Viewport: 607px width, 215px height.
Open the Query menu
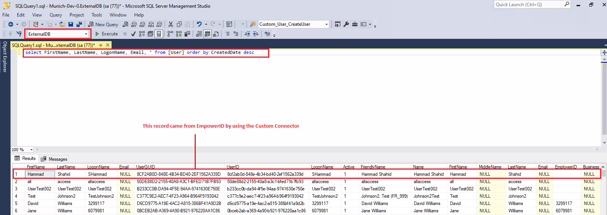(x=56, y=15)
